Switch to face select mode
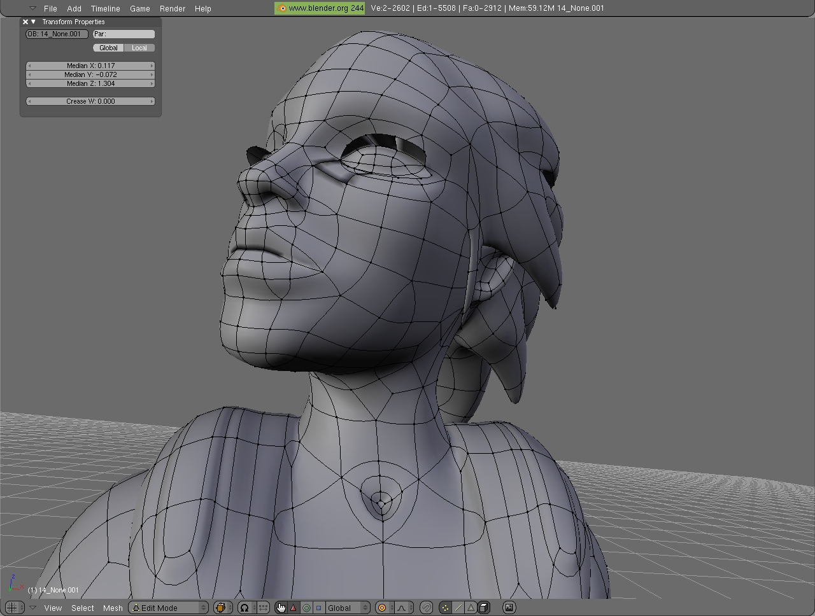 pyautogui.click(x=471, y=608)
